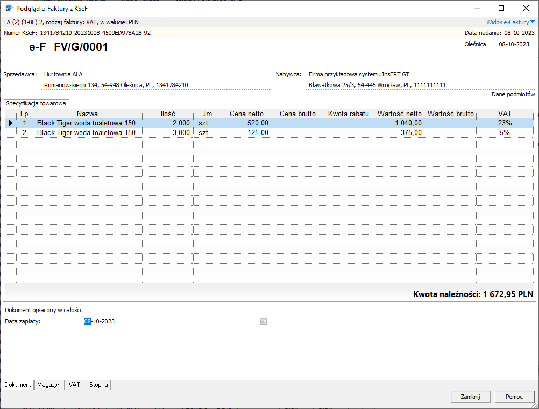The height and width of the screenshot is (409, 539).
Task: Click the Pomoc button
Action: pyautogui.click(x=514, y=397)
